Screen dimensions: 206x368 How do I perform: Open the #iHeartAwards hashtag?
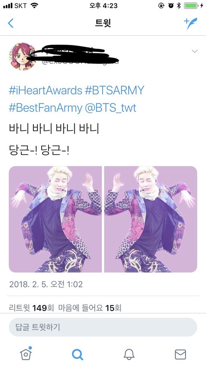(45, 90)
